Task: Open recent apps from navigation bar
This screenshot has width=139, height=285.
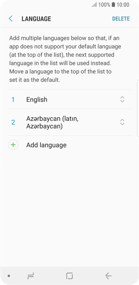Action: (x=31, y=276)
